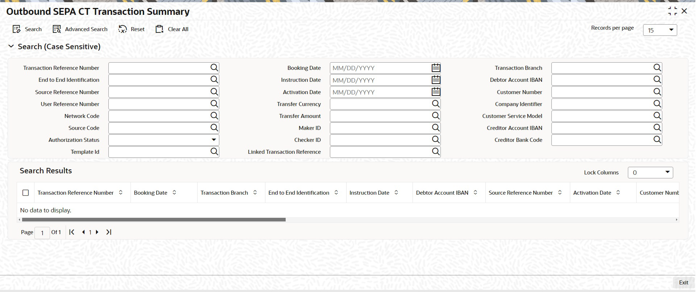Viewport: 696px width, 292px height.
Task: Go to last page of results
Action: (x=109, y=232)
